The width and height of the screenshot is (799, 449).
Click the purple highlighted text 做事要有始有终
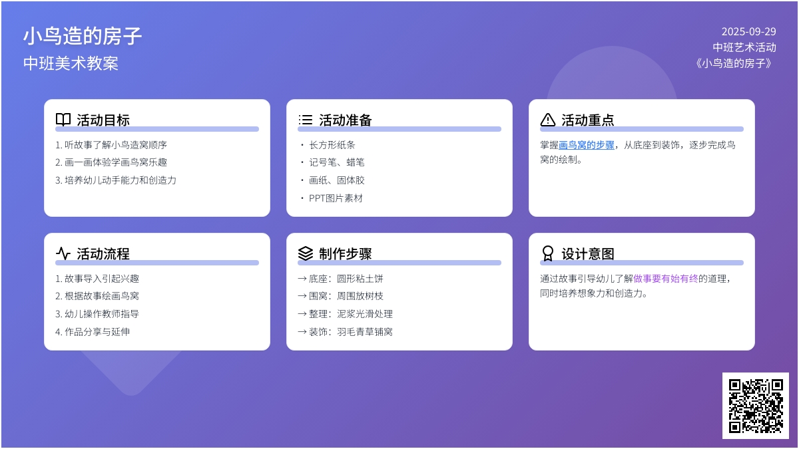click(665, 279)
